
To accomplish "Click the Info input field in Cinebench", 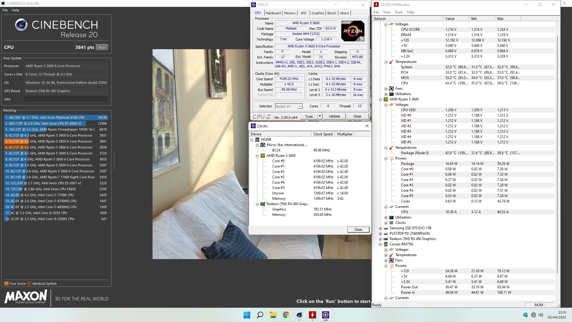I will click(x=66, y=99).
